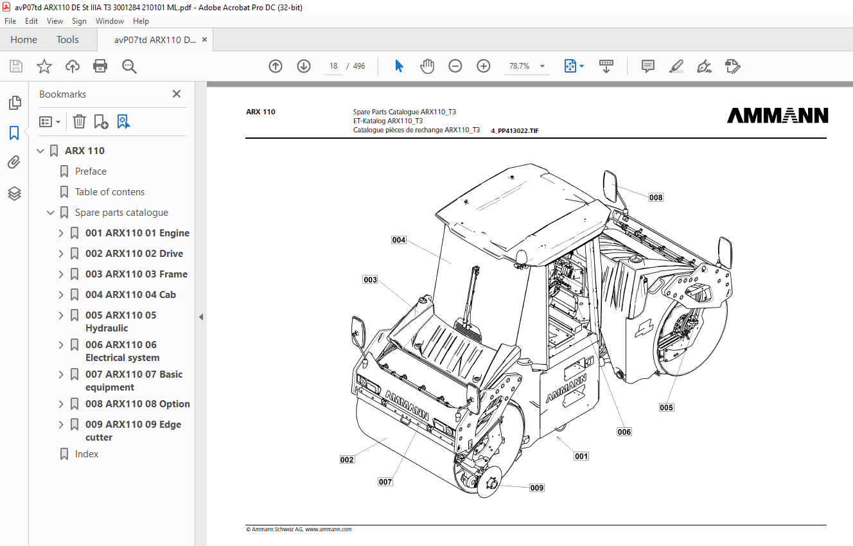Click part label 002 in the diagram
This screenshot has width=853, height=546.
coord(347,459)
